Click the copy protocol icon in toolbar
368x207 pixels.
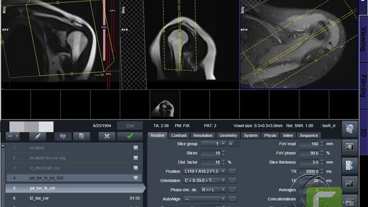(x=82, y=136)
